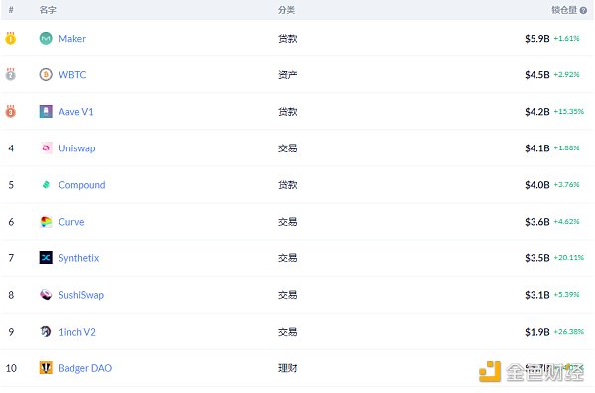Open the Compound project link
Image resolution: width=595 pixels, height=393 pixels.
(82, 185)
